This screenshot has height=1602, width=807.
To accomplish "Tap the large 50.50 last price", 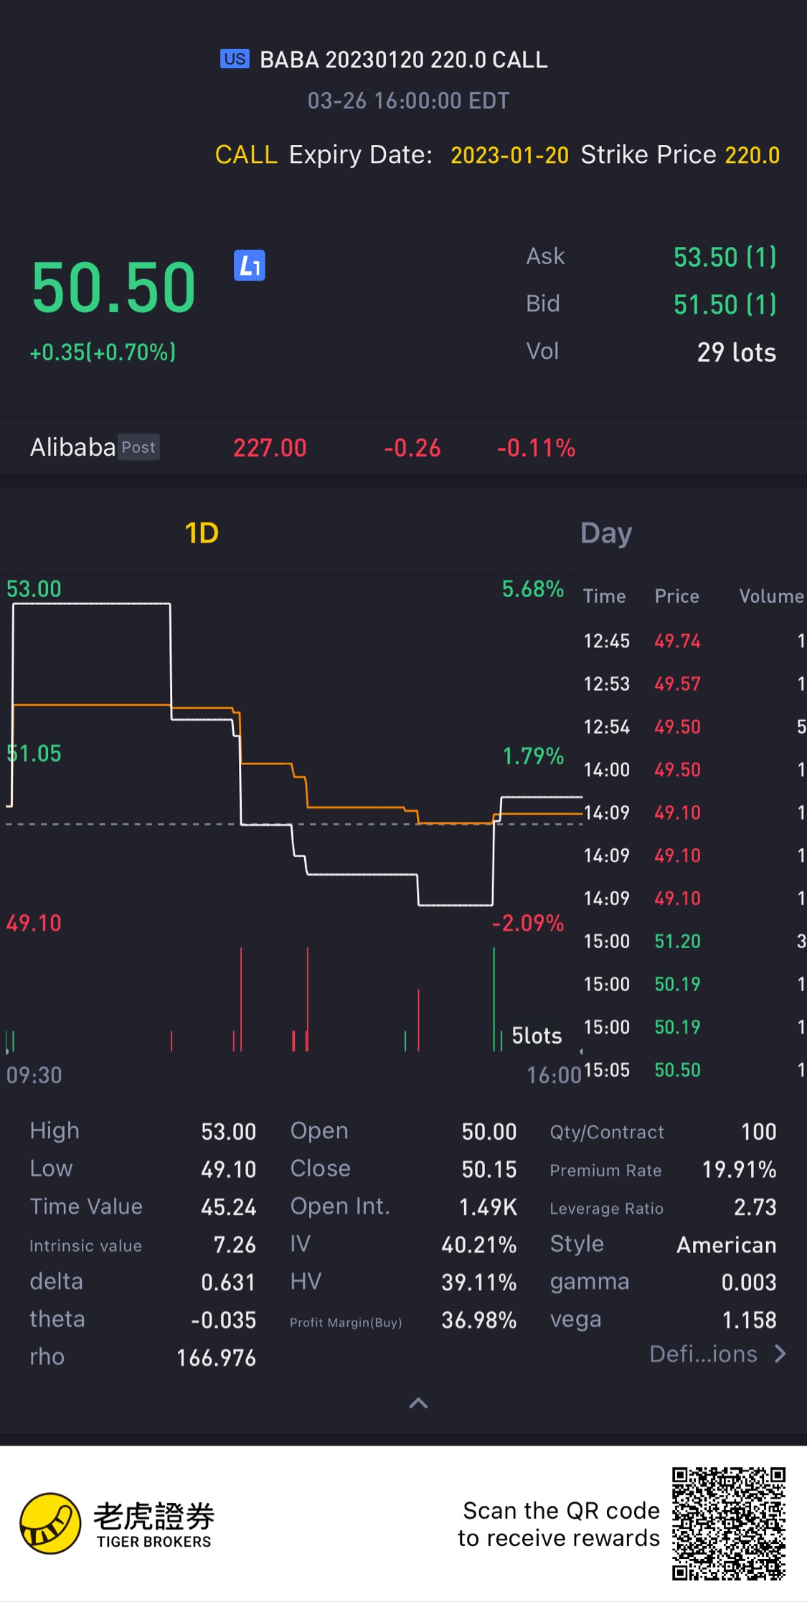I will [x=113, y=287].
